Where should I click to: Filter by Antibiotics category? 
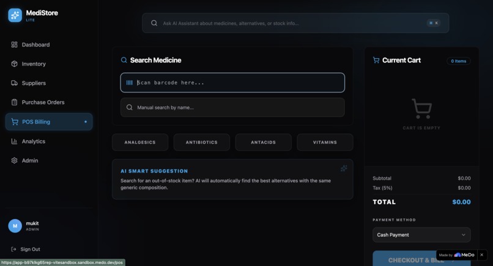coord(201,142)
